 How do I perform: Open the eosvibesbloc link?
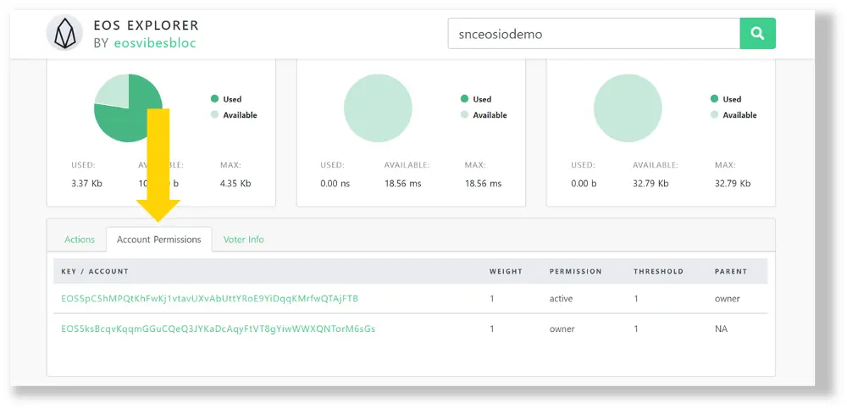(x=155, y=43)
